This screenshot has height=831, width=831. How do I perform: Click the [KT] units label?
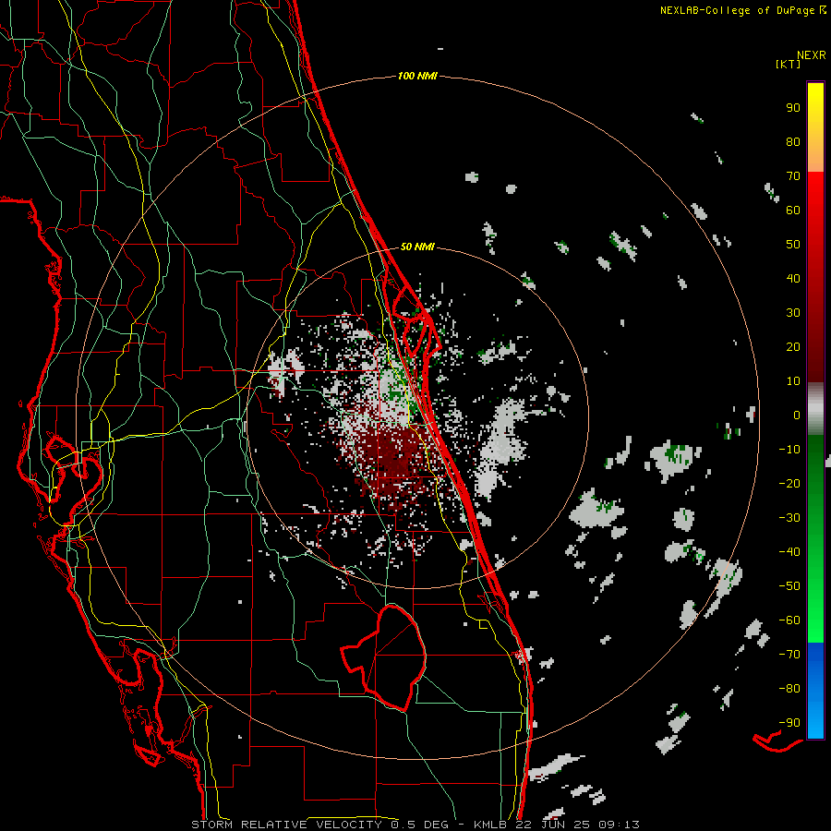pos(789,64)
